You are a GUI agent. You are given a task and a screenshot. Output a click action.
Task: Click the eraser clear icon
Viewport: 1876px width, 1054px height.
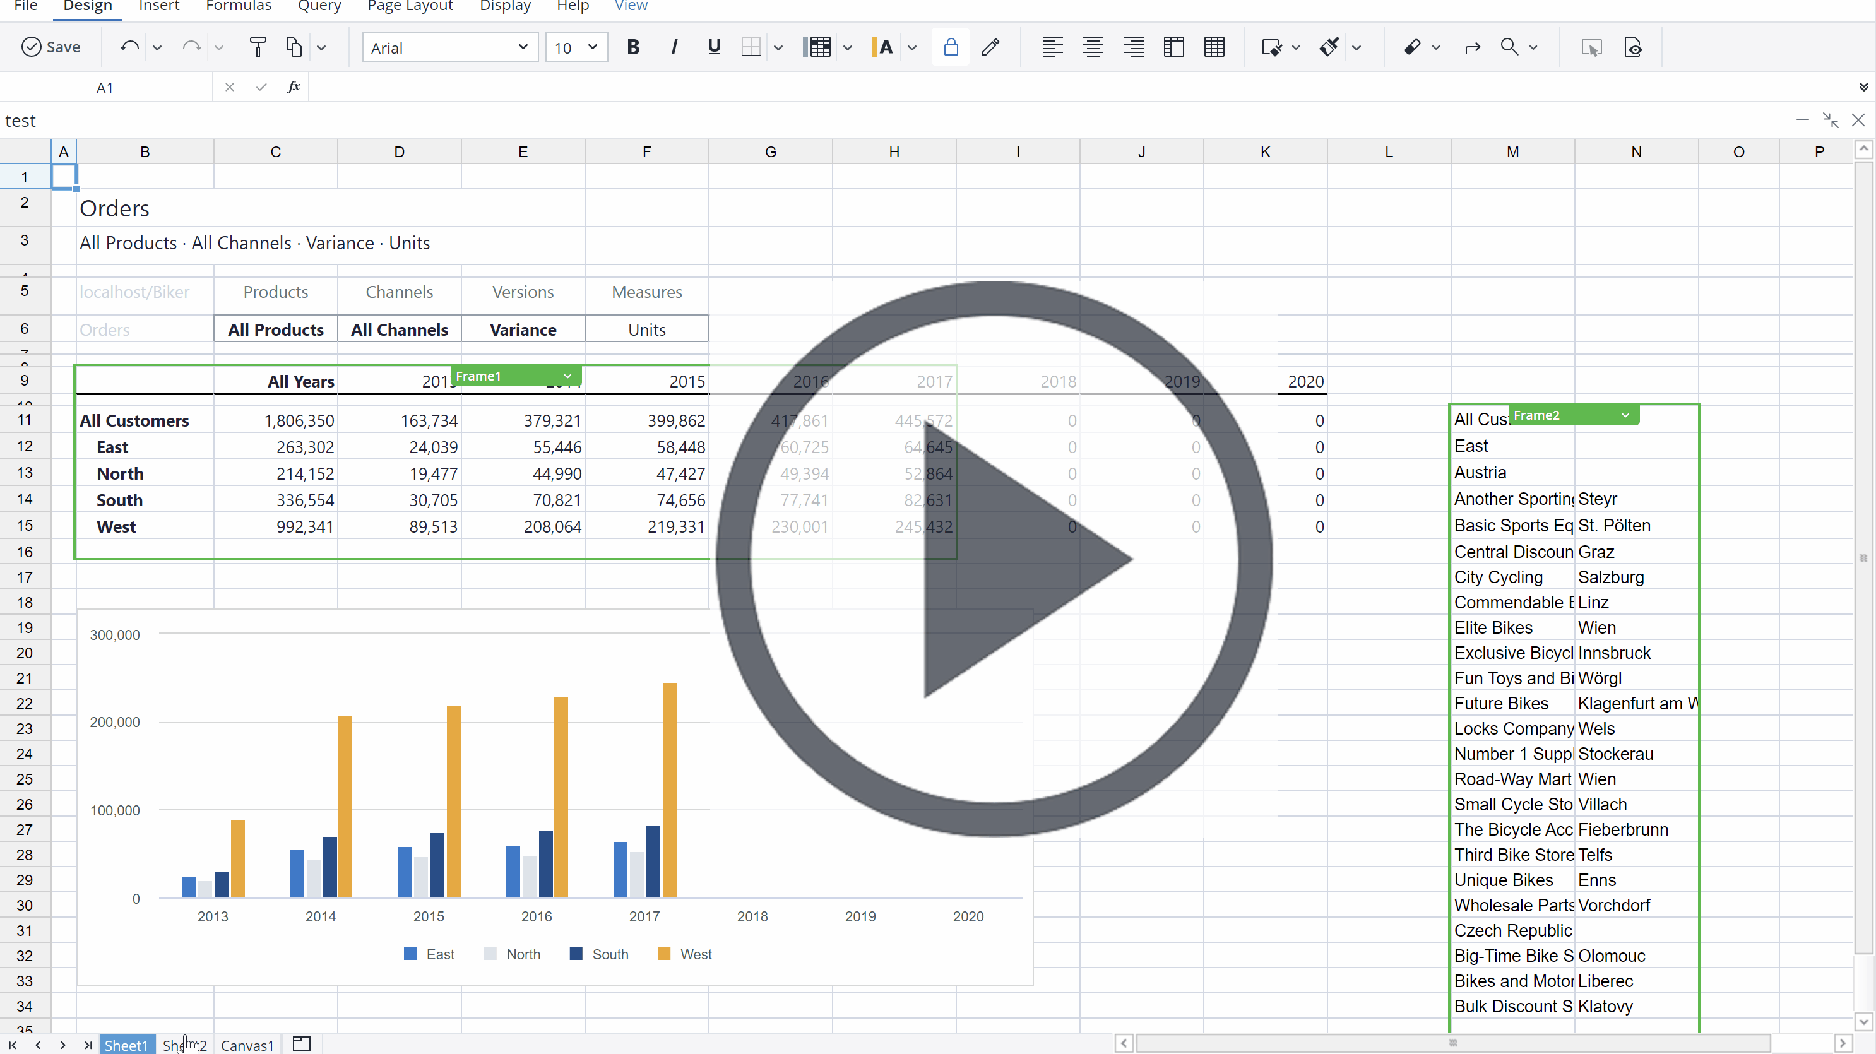[1412, 47]
